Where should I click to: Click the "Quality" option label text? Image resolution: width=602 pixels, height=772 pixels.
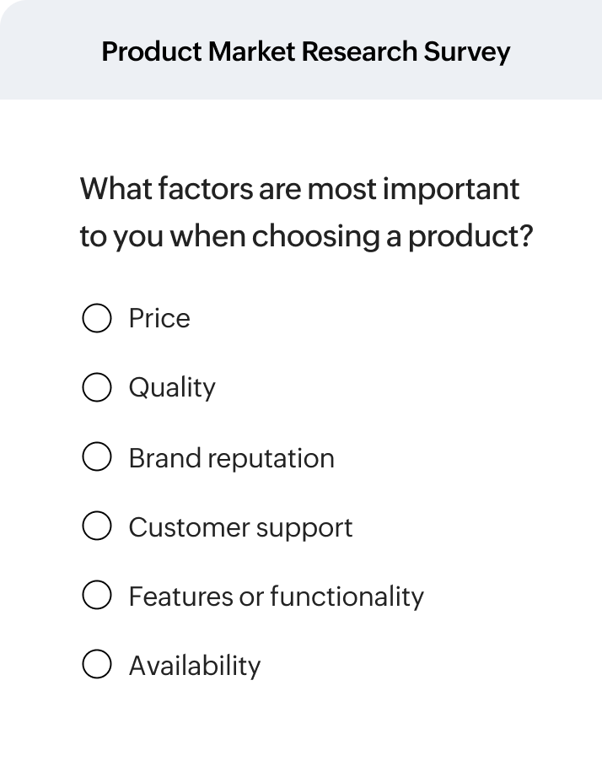click(x=172, y=388)
